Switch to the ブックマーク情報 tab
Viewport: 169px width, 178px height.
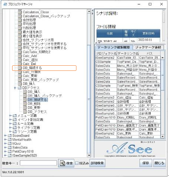pyautogui.click(x=148, y=47)
